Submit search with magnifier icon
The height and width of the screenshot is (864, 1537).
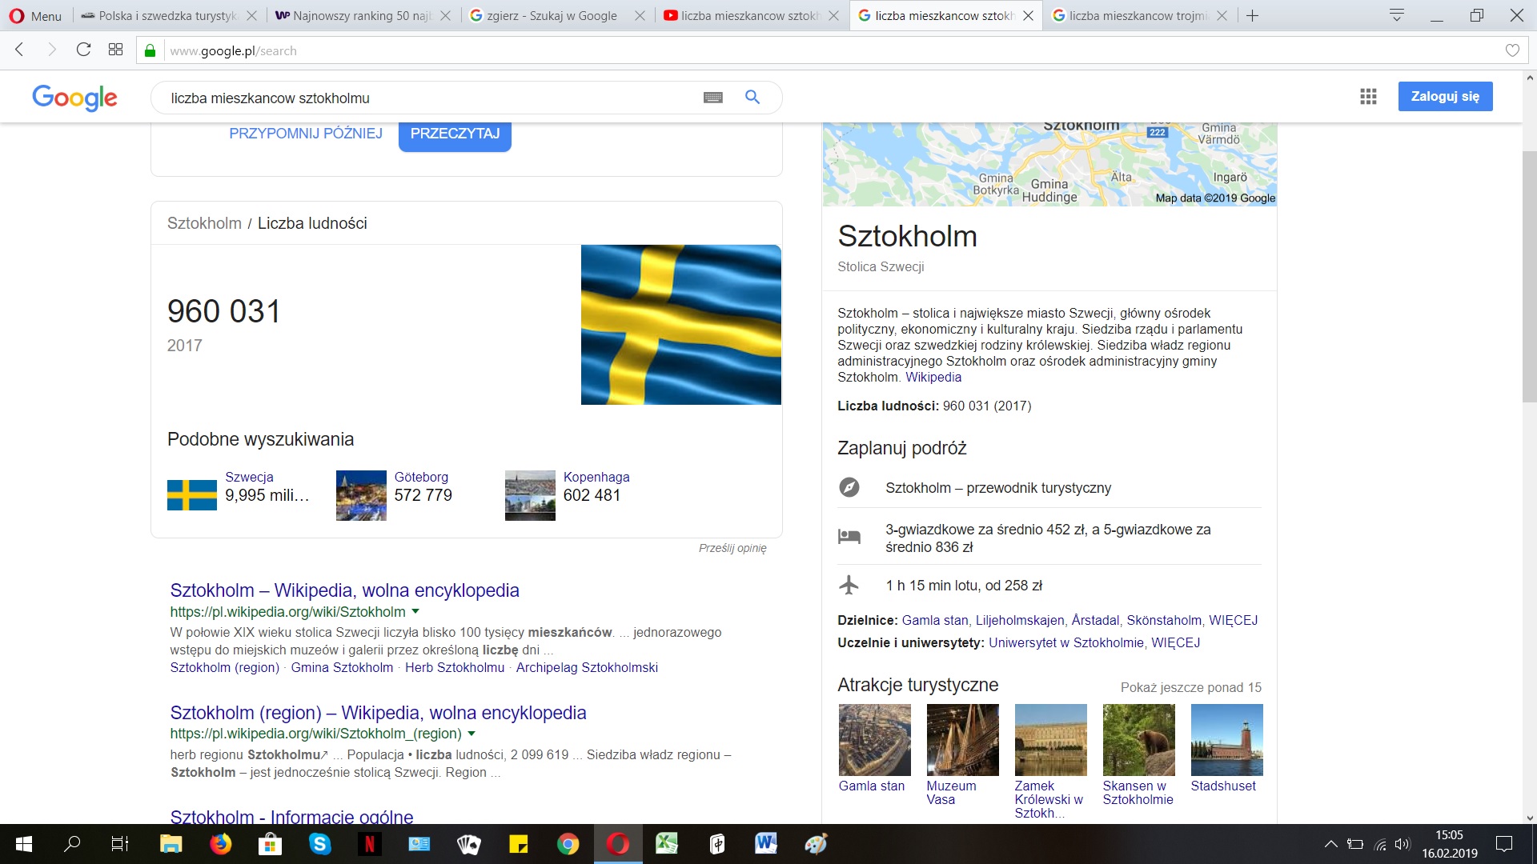752,97
